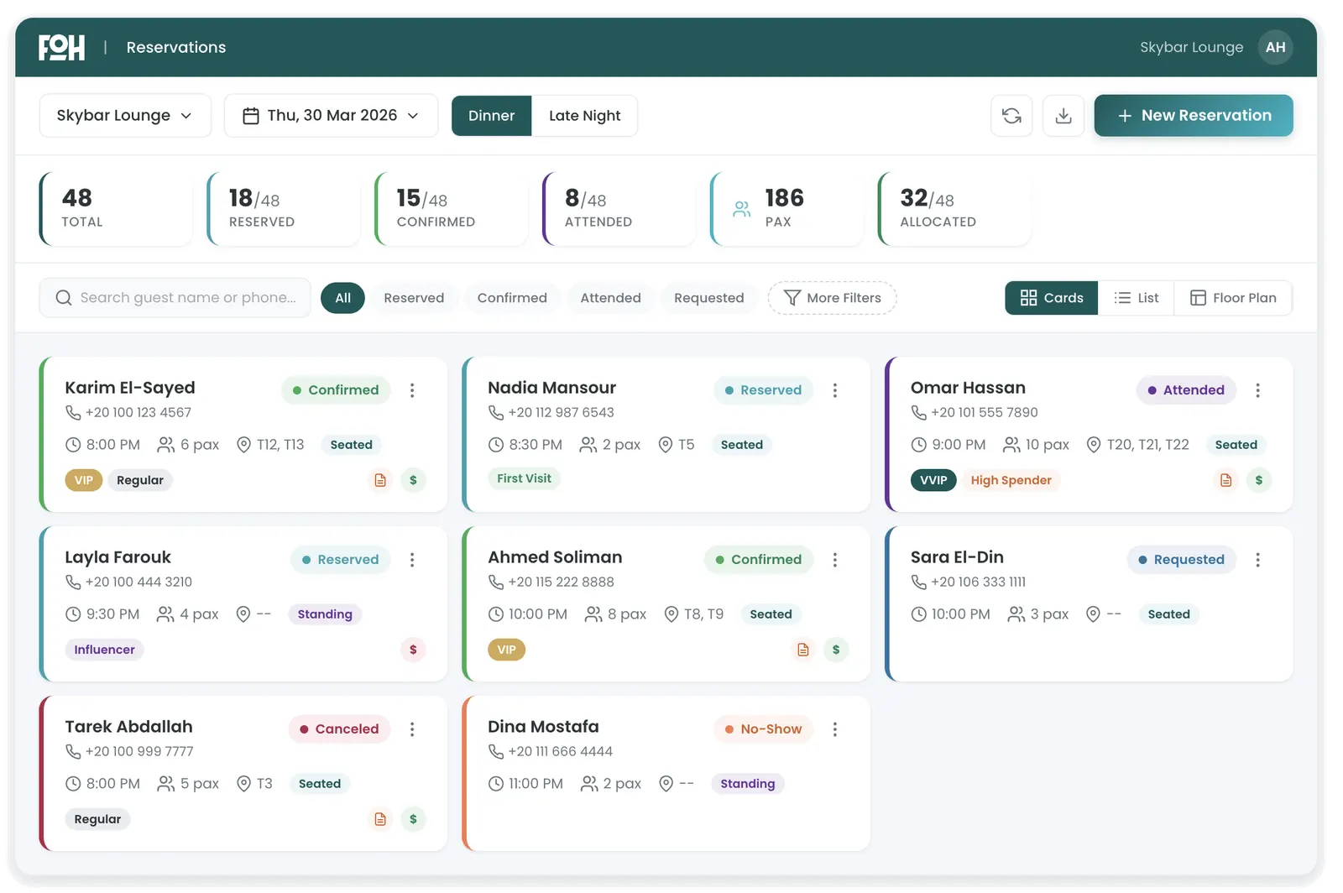Select the List view
Viewport: 1343px width, 893px height.
[1137, 298]
